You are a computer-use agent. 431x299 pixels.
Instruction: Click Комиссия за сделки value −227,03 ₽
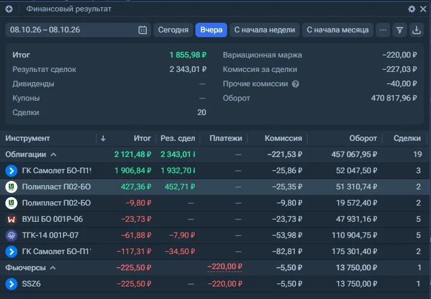(x=399, y=70)
